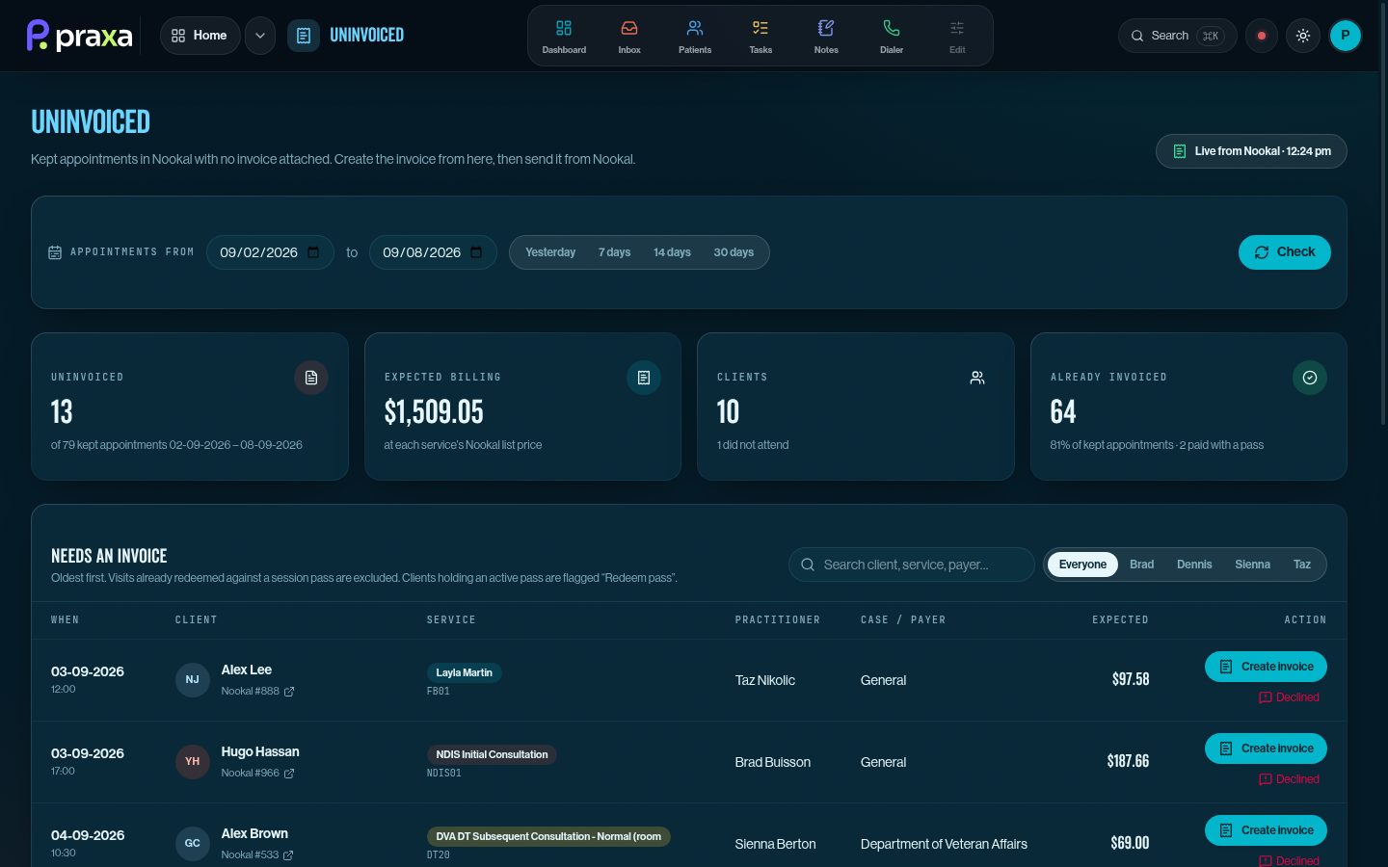Select the 7 days range preset
The width and height of the screenshot is (1388, 867).
(x=614, y=252)
